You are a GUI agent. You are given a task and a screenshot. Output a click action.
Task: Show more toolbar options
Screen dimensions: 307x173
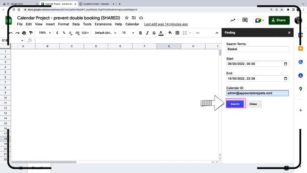(x=198, y=33)
